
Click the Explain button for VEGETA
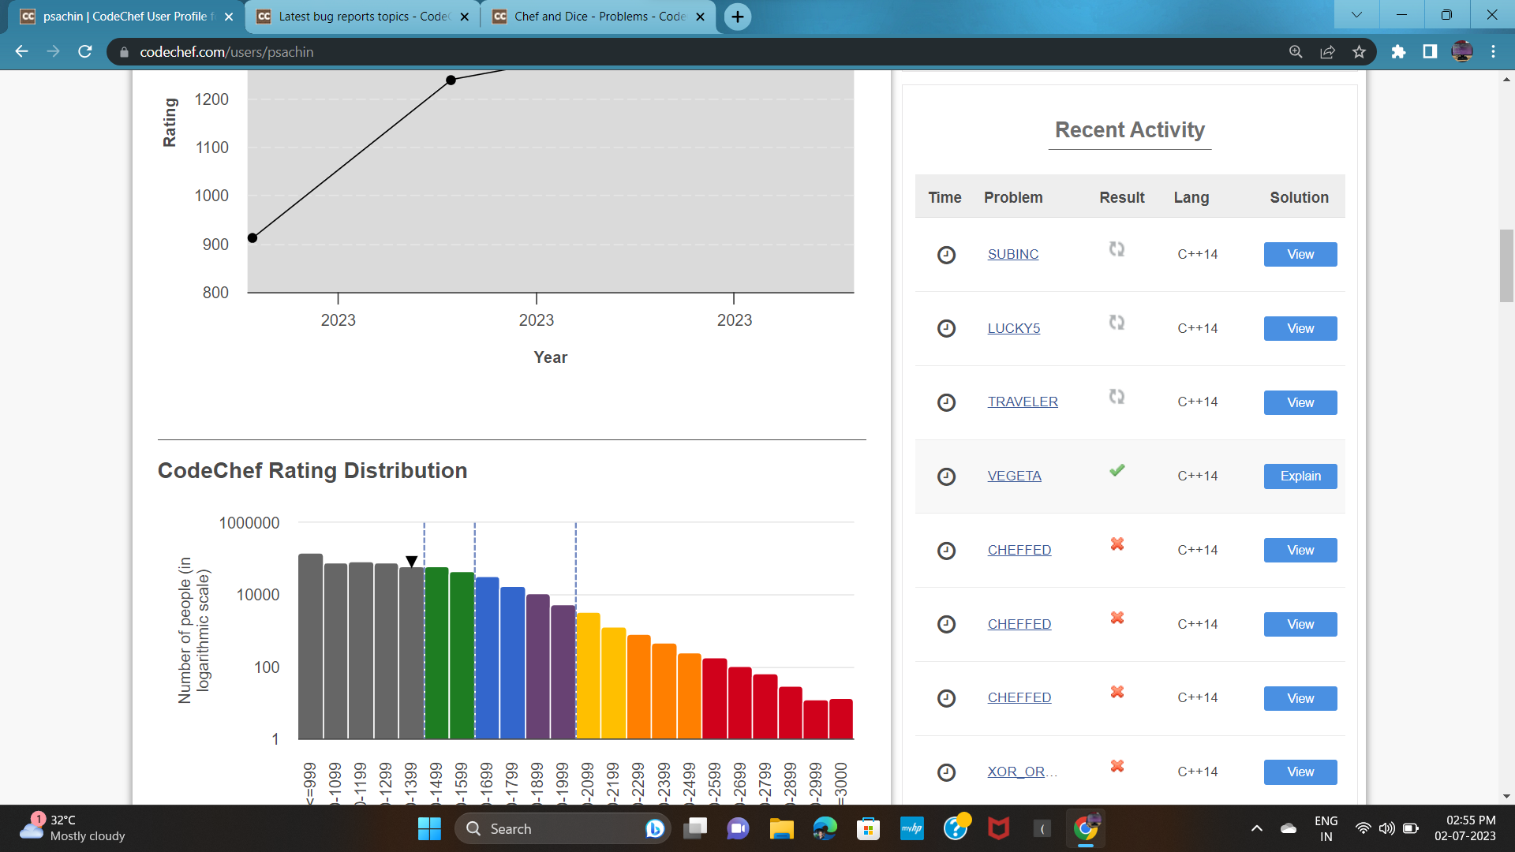[1300, 476]
